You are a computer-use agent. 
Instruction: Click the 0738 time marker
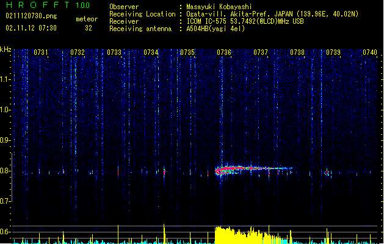coord(297,52)
